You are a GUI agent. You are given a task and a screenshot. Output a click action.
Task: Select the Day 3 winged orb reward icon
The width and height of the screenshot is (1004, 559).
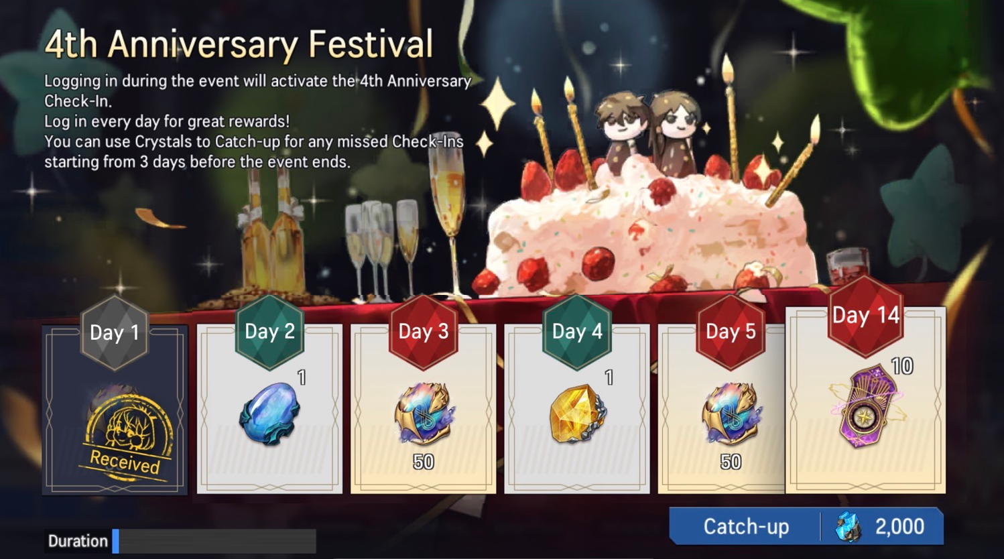(424, 414)
